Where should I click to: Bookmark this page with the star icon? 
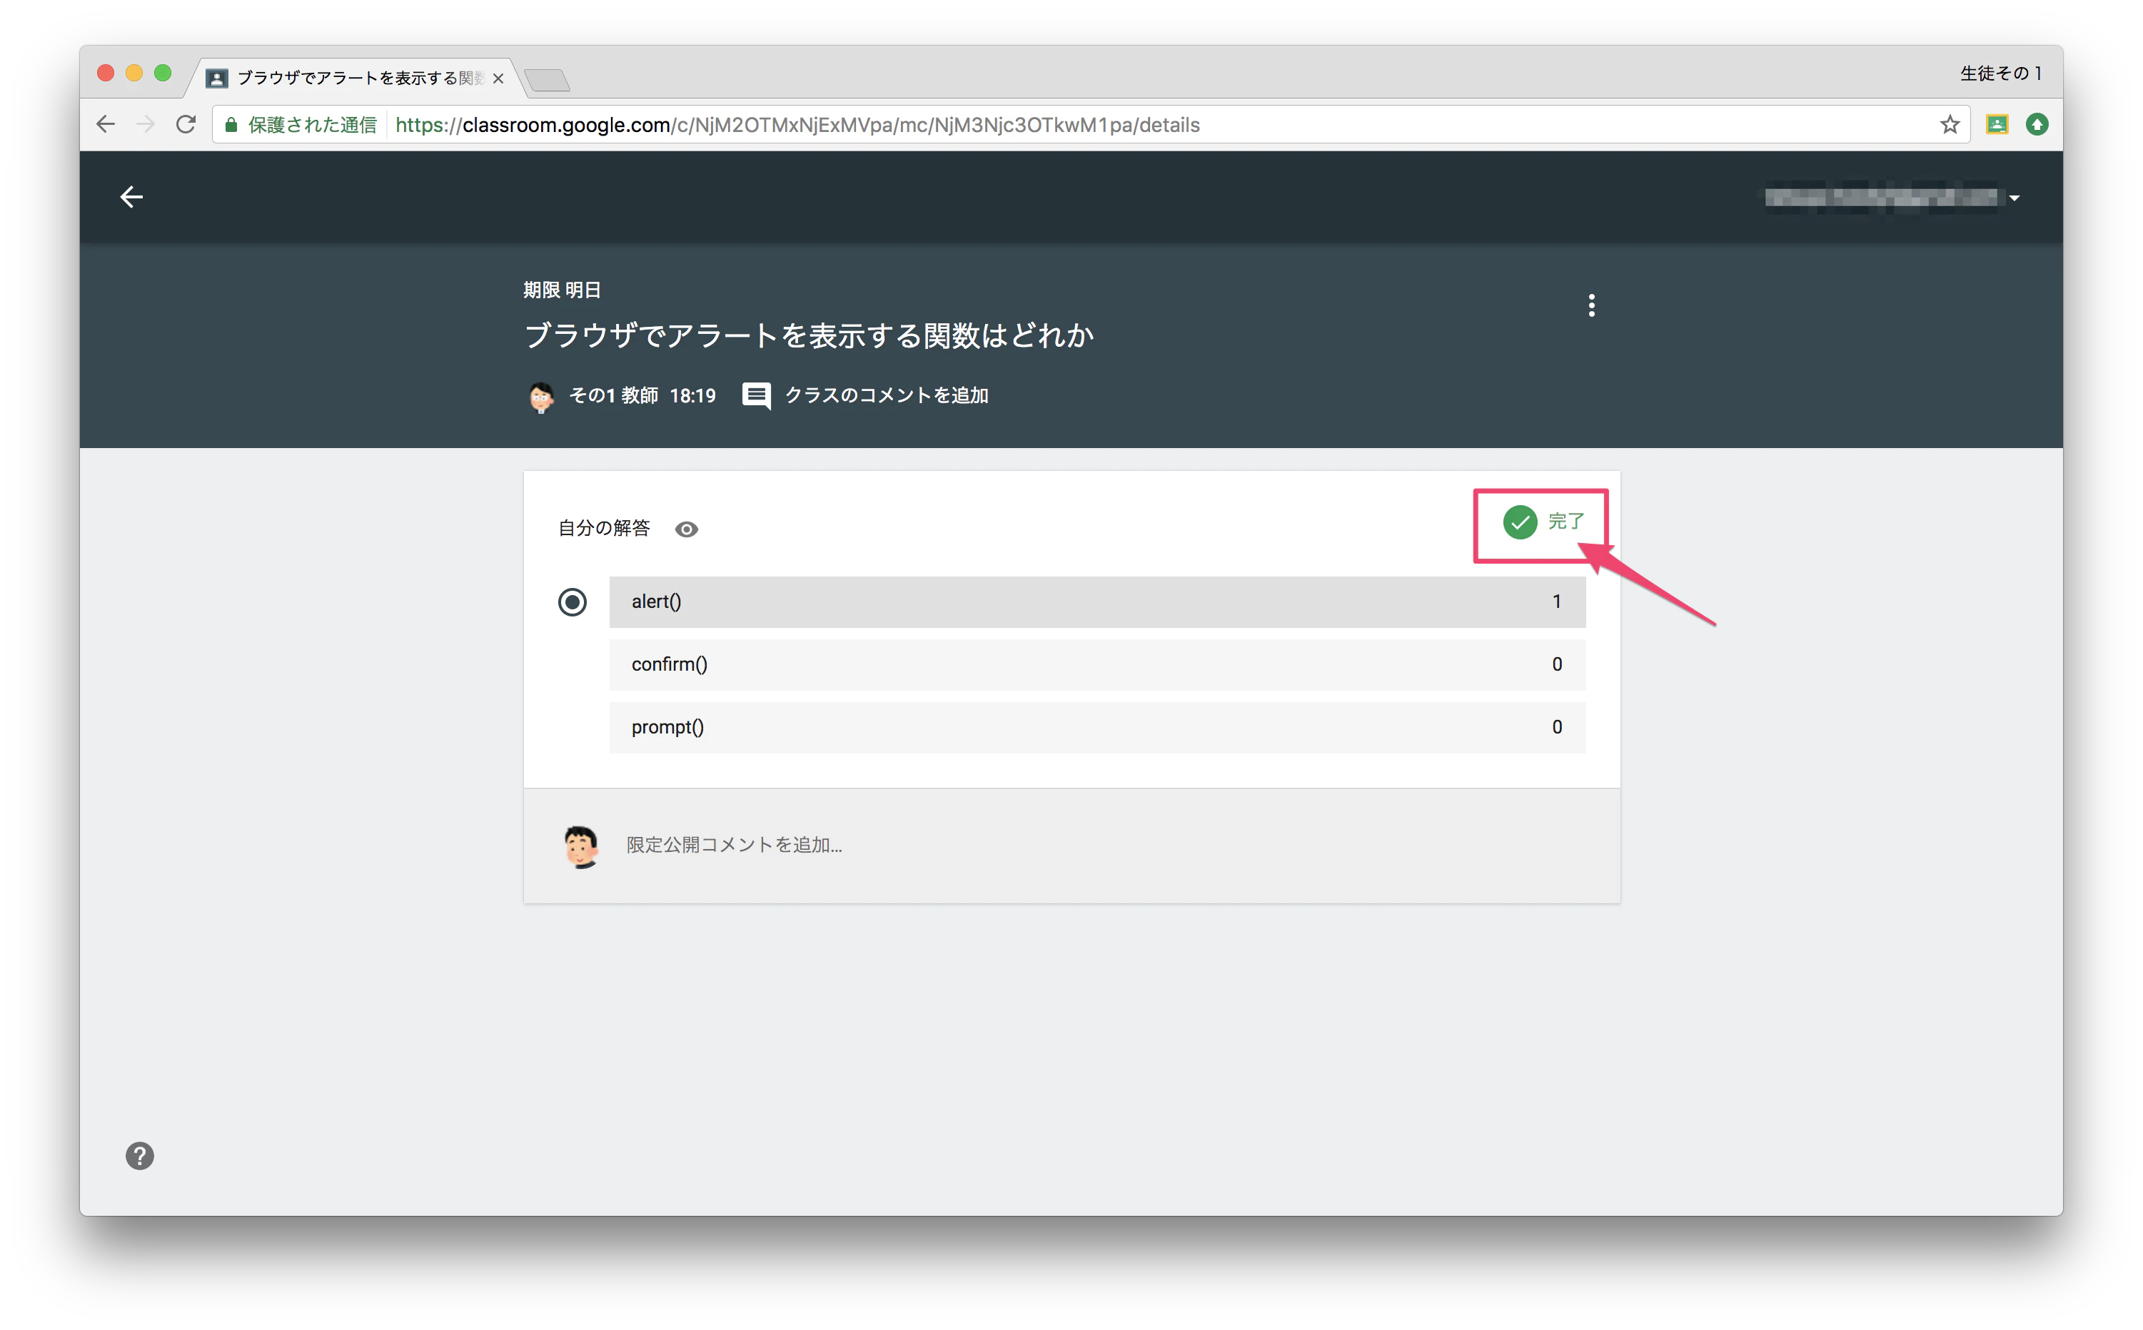point(1950,125)
